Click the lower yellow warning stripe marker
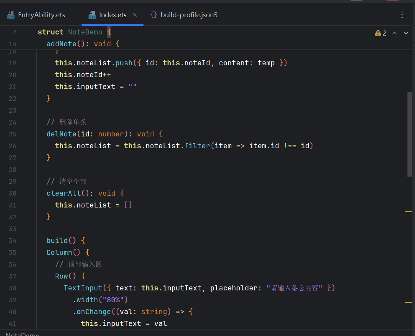The width and height of the screenshot is (415, 336). [409, 302]
